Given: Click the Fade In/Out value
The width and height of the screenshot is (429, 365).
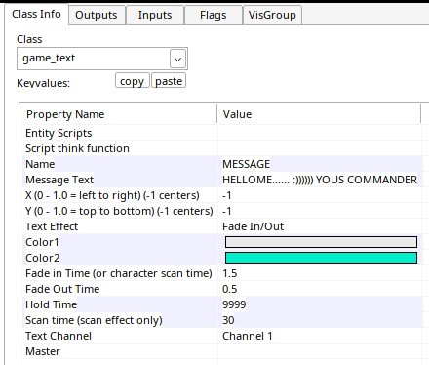Looking at the screenshot, I should point(253,226).
